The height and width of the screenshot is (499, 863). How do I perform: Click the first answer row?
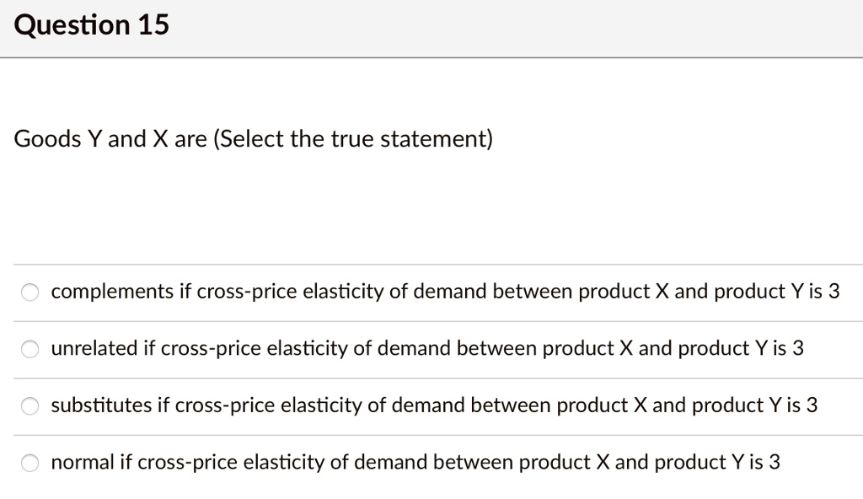point(431,292)
